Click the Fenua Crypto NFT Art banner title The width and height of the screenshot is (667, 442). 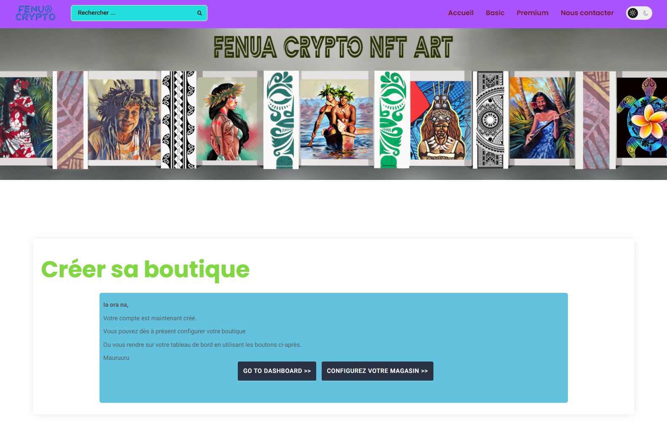333,47
